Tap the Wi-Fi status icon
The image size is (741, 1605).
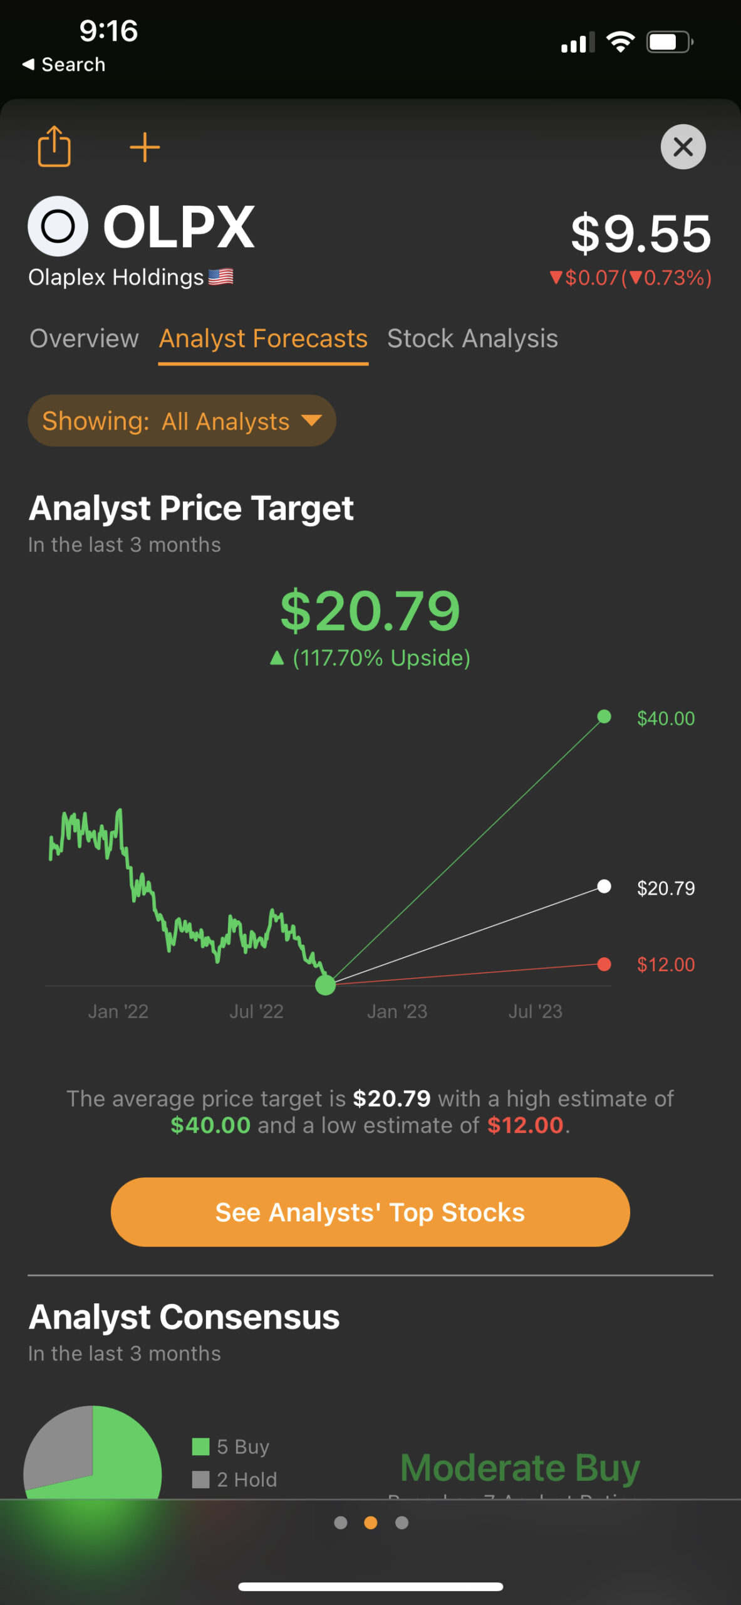(620, 42)
